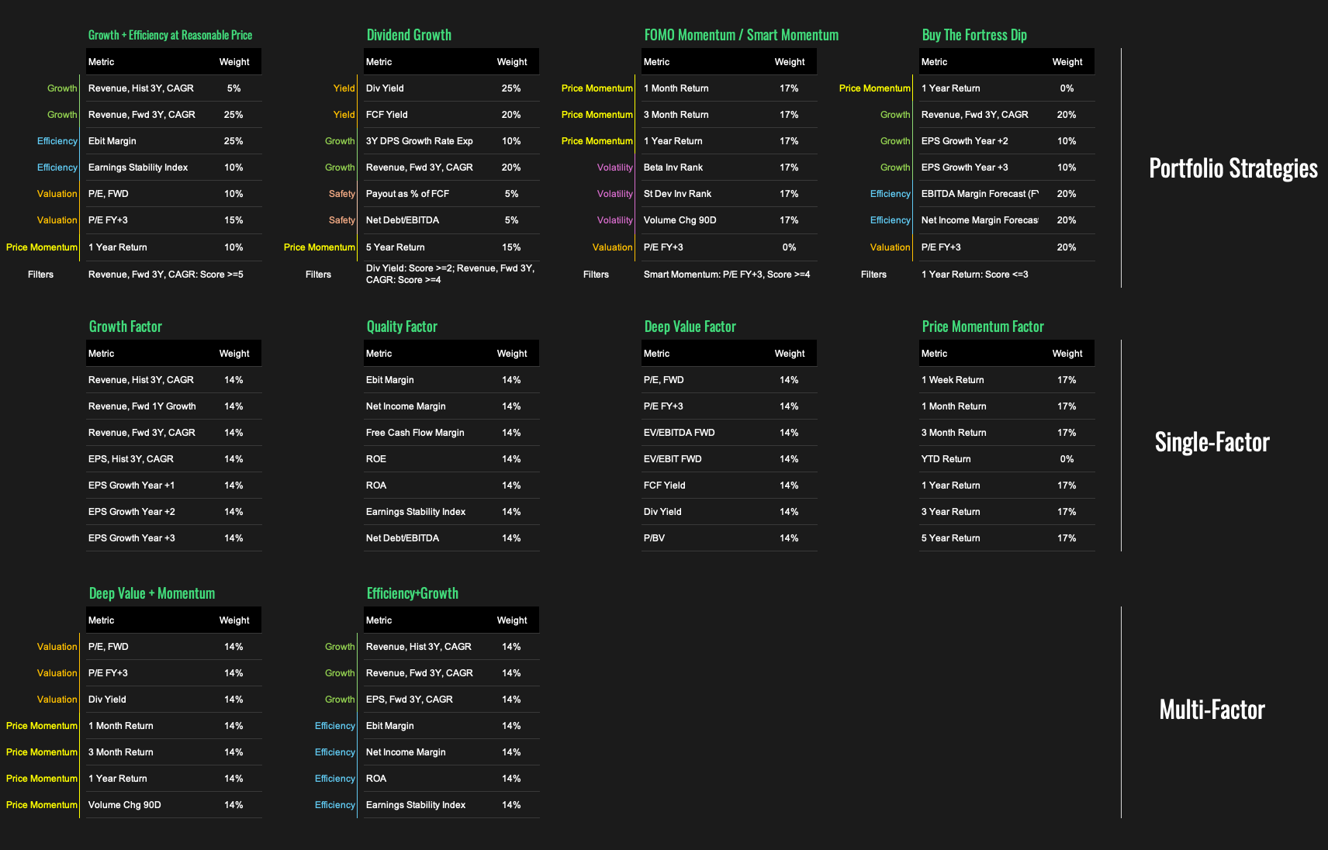The height and width of the screenshot is (850, 1328).
Task: Select the 'Yield' label beside FCF Yield
Action: point(344,115)
